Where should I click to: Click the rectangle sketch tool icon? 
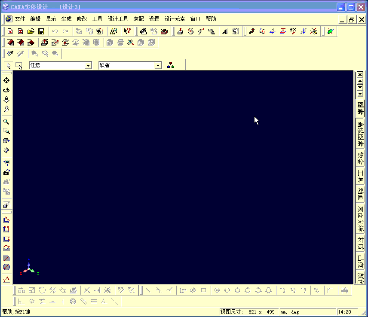[x=203, y=290]
